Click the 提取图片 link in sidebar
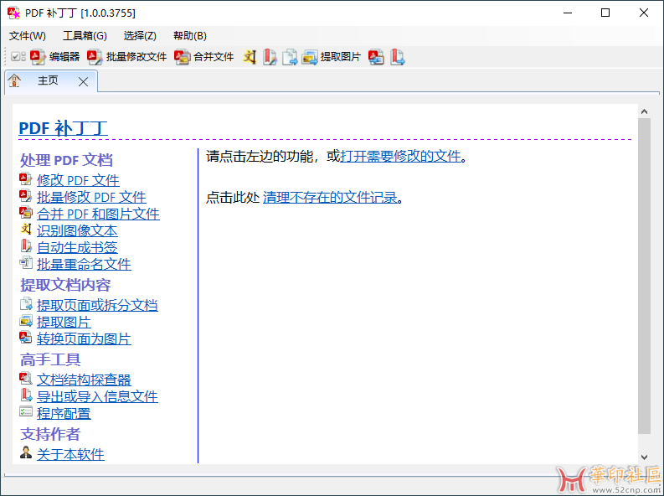The image size is (664, 496). tap(64, 323)
